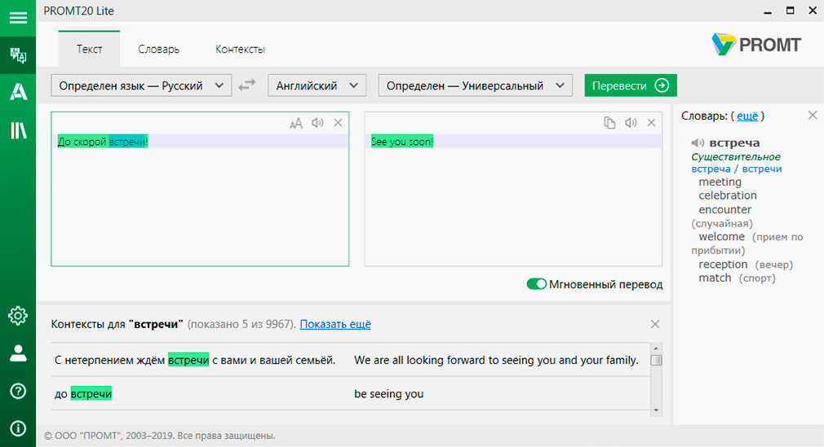
Task: Open source language dropdown Определен язык — Русский
Action: coord(141,85)
